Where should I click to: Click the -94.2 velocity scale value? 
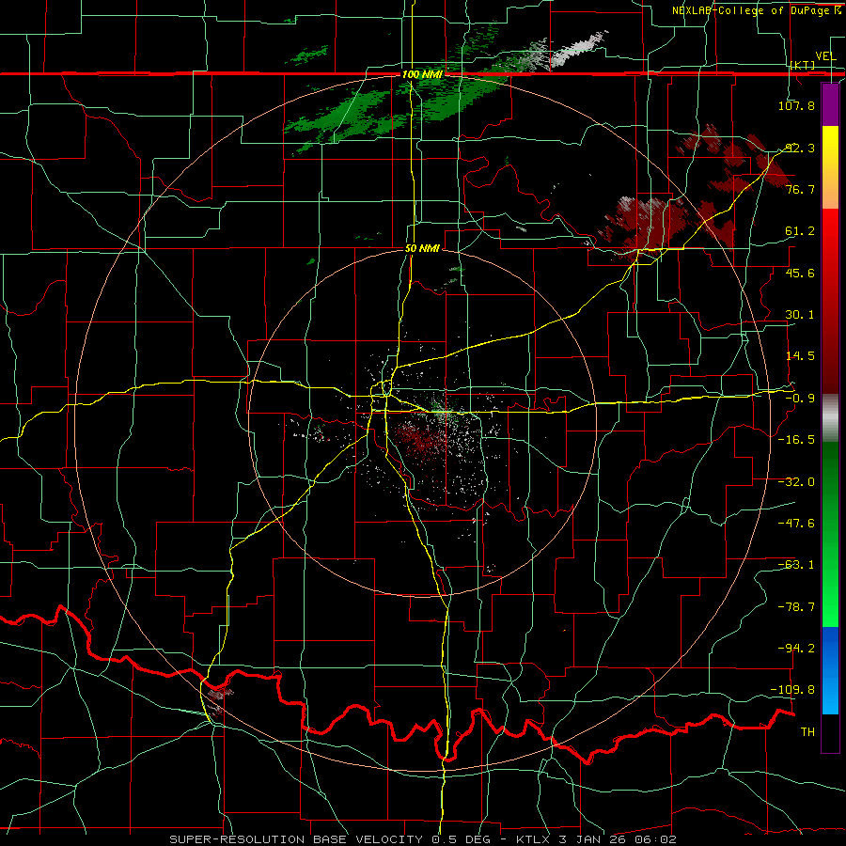click(796, 649)
